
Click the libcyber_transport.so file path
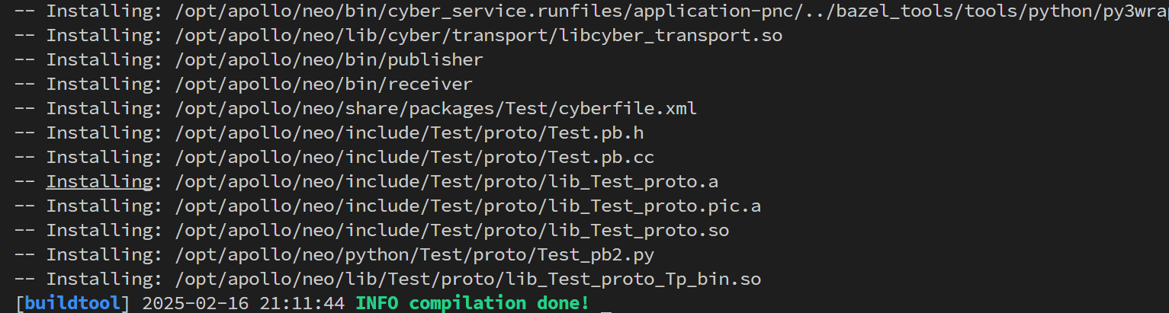coord(479,35)
